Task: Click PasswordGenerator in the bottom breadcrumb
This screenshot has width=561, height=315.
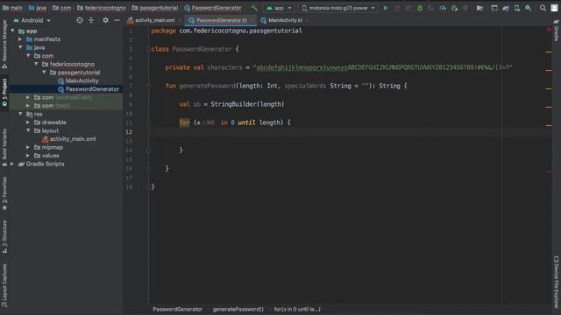Action: (177, 309)
